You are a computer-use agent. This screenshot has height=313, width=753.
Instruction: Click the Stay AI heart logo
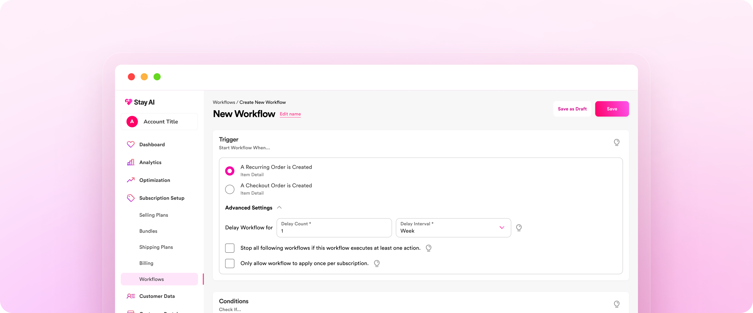pos(128,102)
